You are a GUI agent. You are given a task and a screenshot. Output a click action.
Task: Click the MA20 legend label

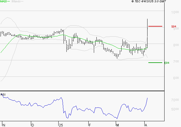[x=3, y=1]
